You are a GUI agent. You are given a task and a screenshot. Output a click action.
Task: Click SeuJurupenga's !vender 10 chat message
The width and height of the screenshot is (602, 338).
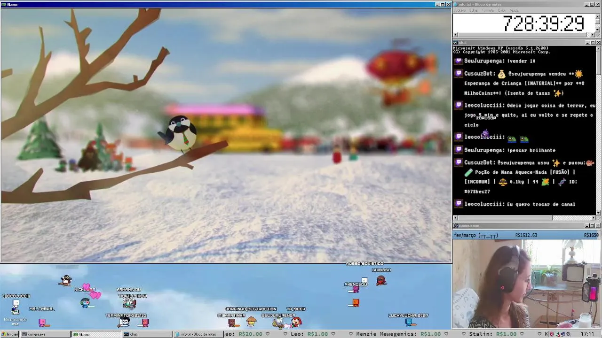499,61
